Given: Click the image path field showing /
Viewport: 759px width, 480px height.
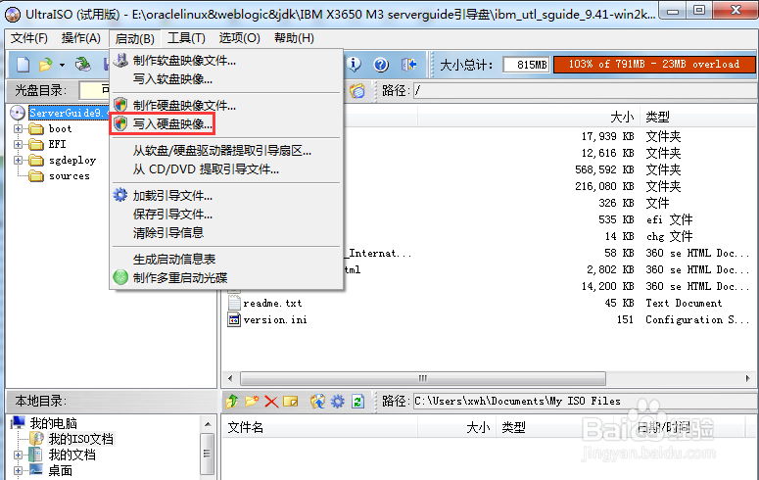Looking at the screenshot, I should click(584, 90).
